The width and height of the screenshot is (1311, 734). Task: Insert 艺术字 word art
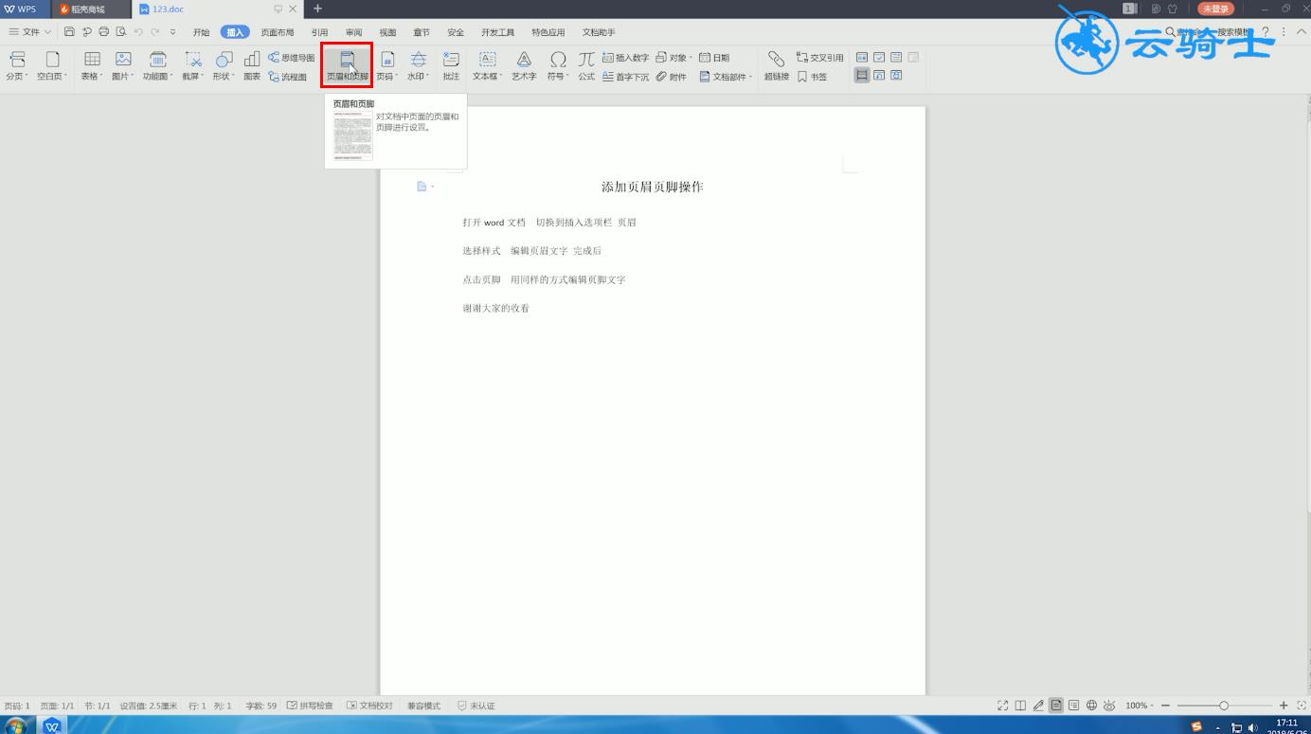click(x=524, y=65)
